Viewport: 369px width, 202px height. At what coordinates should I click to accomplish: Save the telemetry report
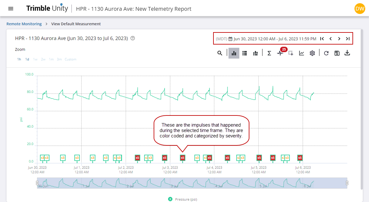click(x=337, y=53)
